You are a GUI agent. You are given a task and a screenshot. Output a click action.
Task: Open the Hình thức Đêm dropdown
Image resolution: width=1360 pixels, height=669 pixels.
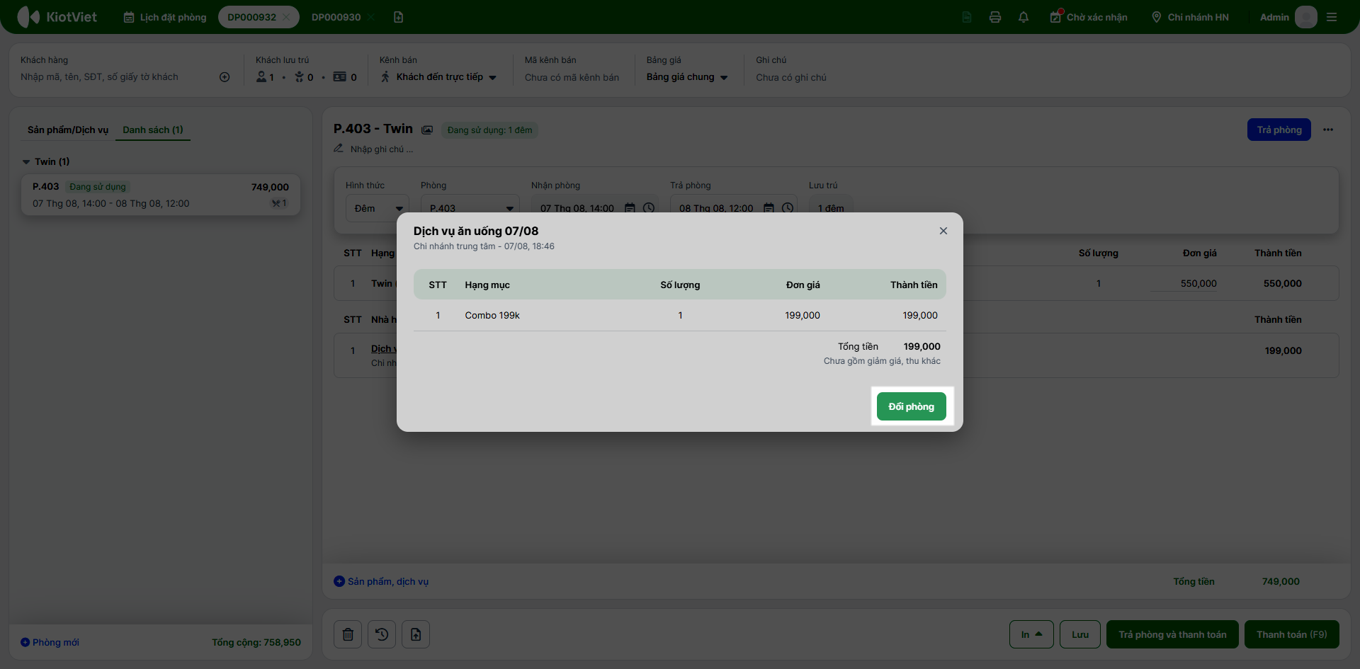[378, 208]
